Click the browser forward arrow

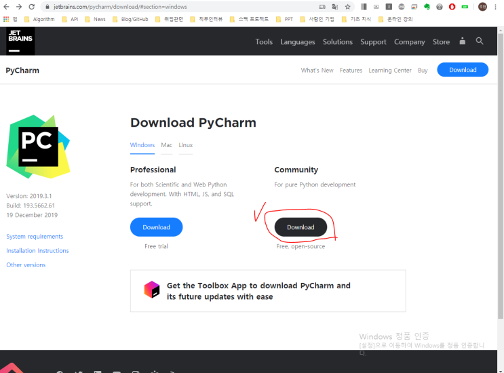coord(19,7)
